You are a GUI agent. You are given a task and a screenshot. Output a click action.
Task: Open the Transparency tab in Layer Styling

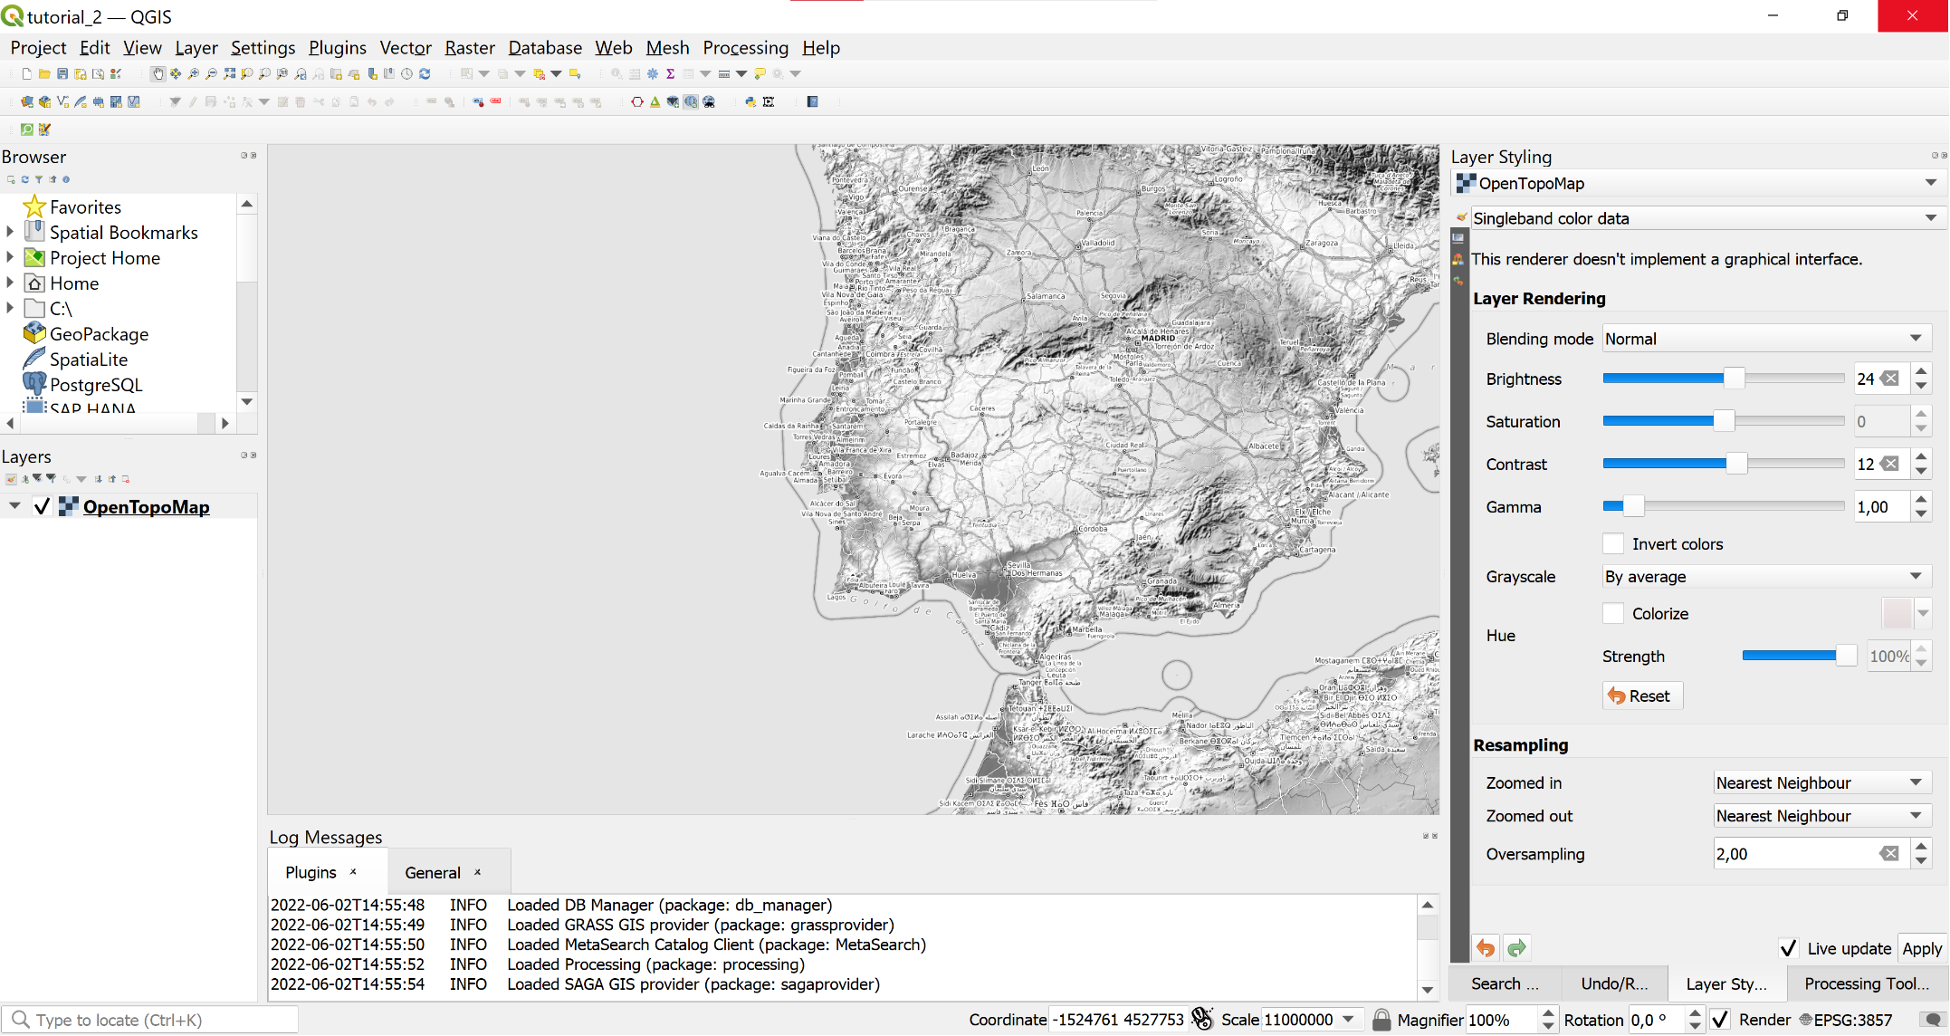(1458, 237)
